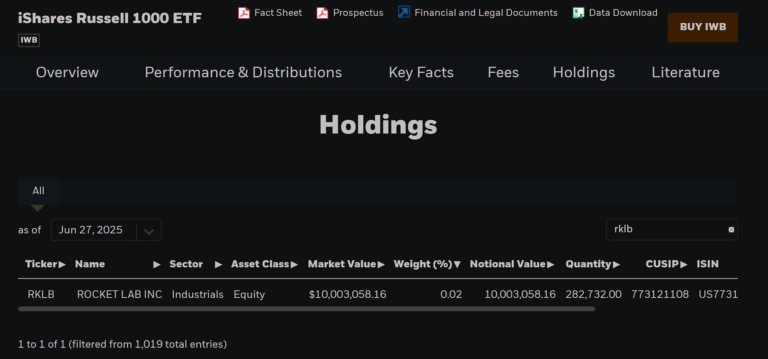Select the All holdings tab

(38, 191)
